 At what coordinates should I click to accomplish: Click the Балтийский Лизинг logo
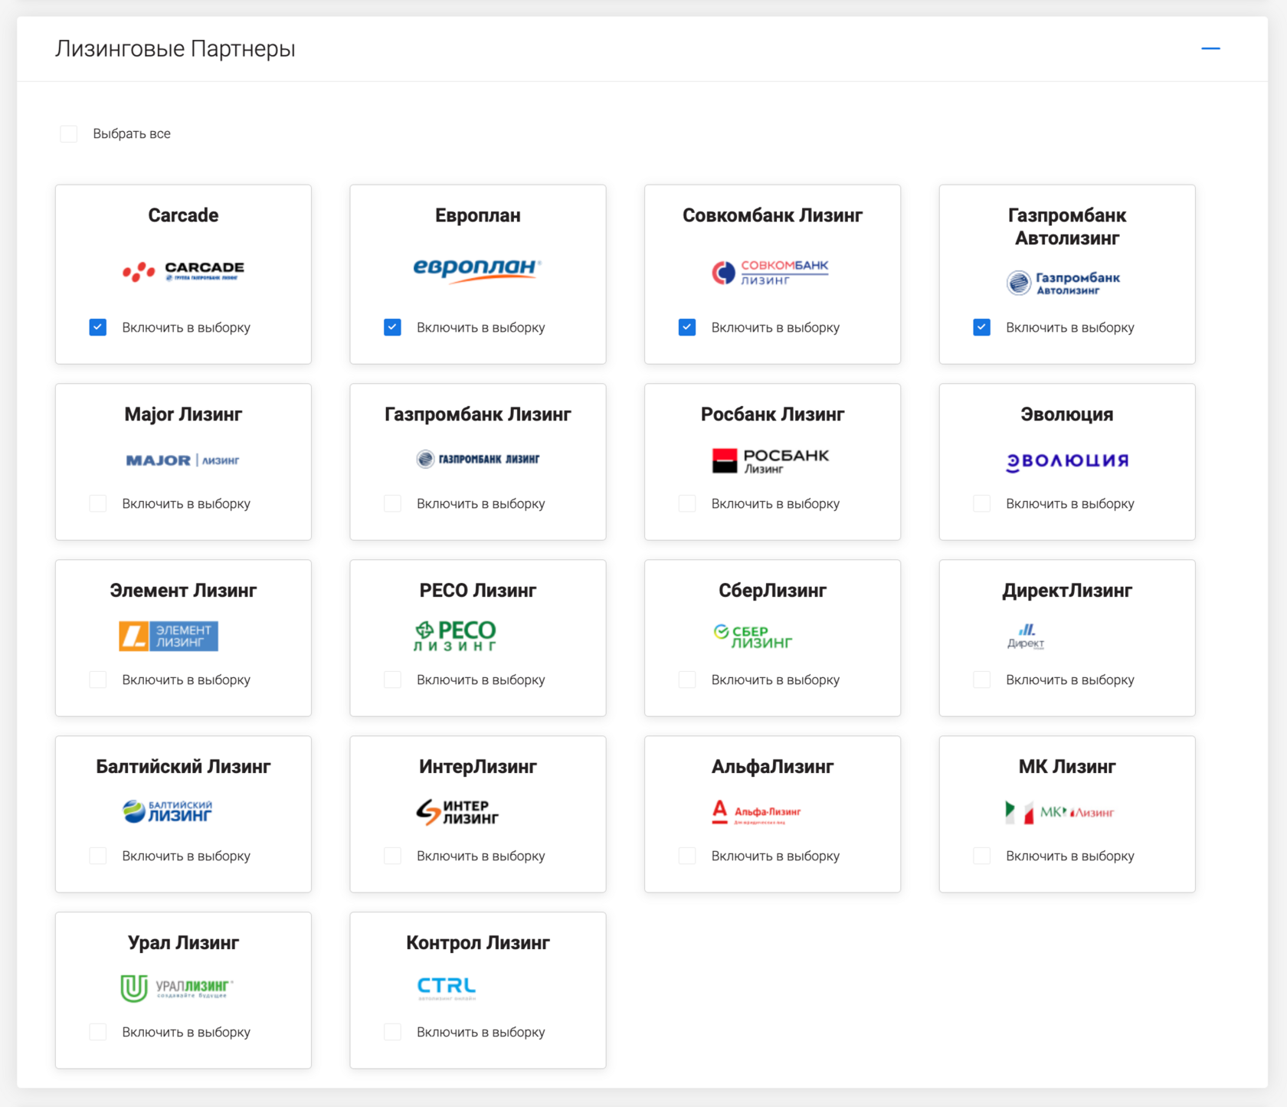pos(168,811)
